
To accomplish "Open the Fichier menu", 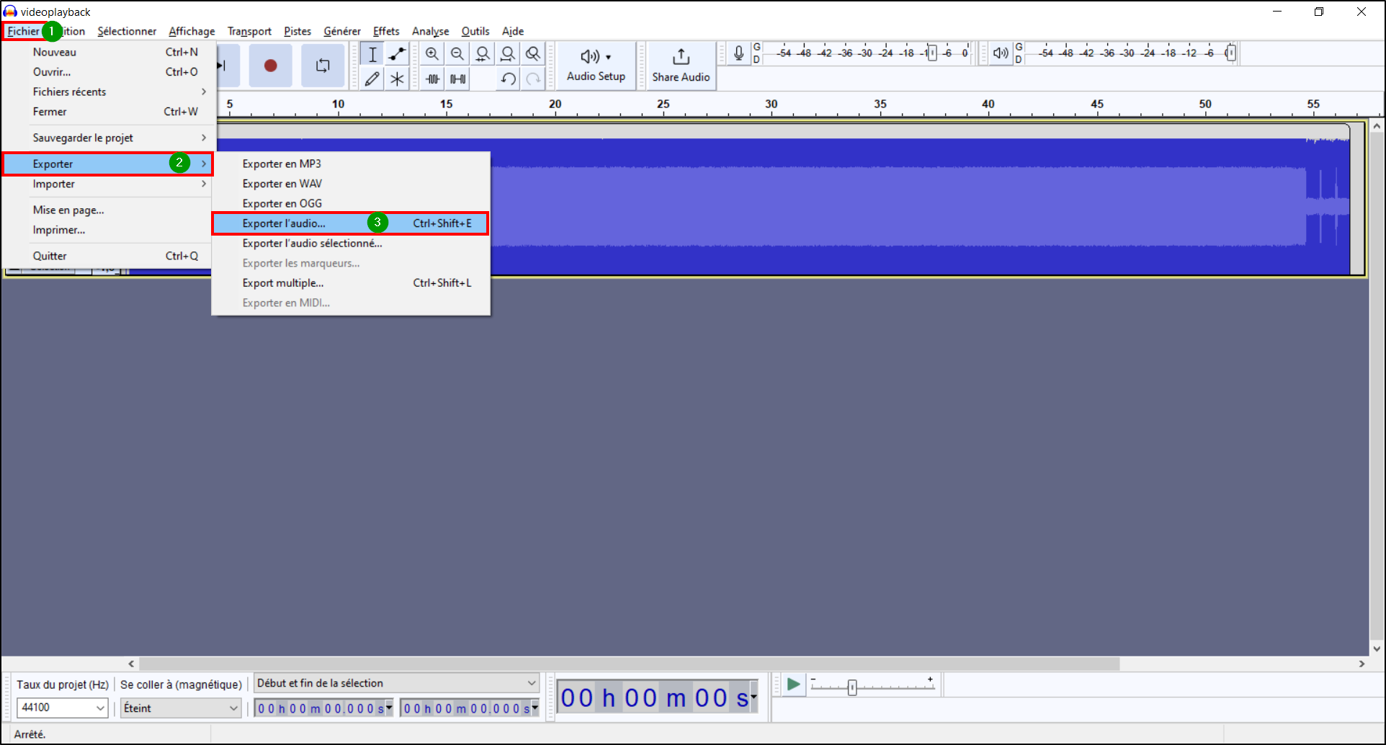I will [24, 31].
